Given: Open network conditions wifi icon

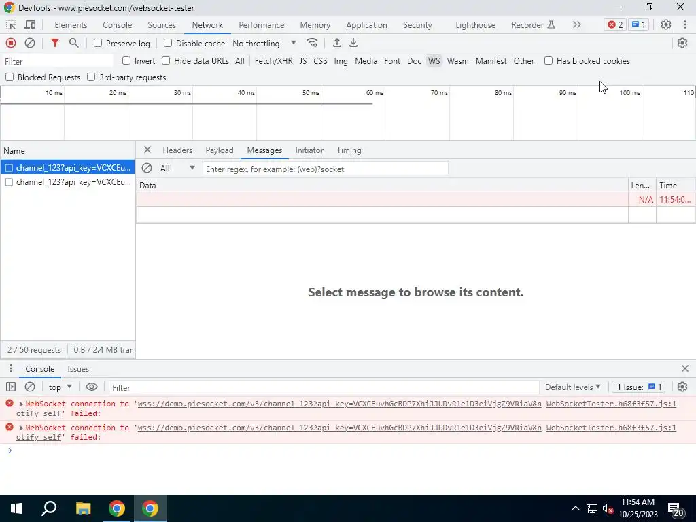Looking at the screenshot, I should coord(312,43).
